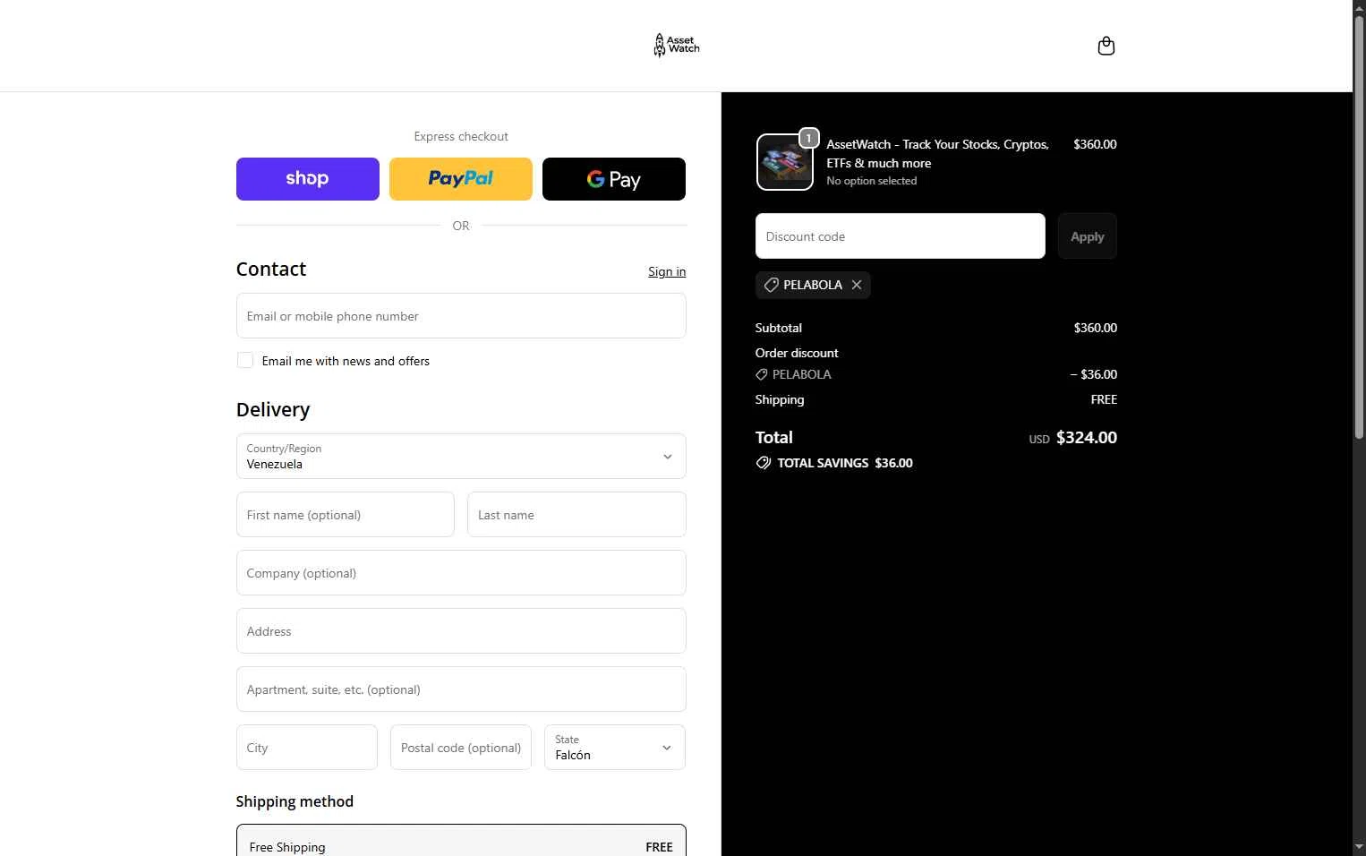Click the product title 'AssetWatch - Track Your Stocks'

click(x=937, y=153)
